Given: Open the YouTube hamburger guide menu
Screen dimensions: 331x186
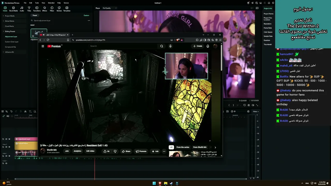Looking at the screenshot, I should 43,46.
